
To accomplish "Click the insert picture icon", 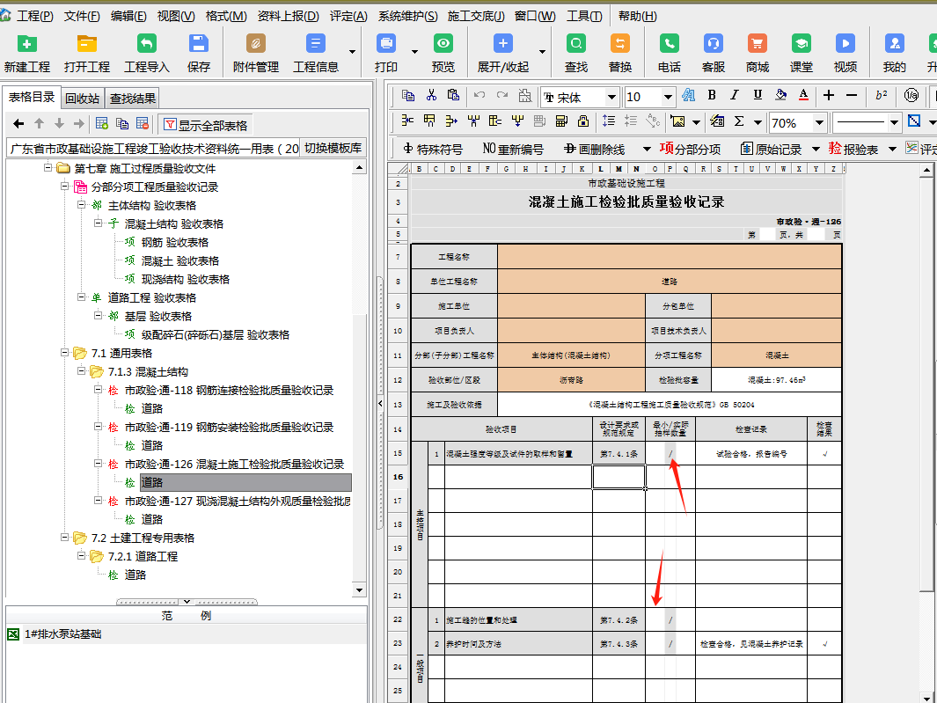I will tap(677, 121).
